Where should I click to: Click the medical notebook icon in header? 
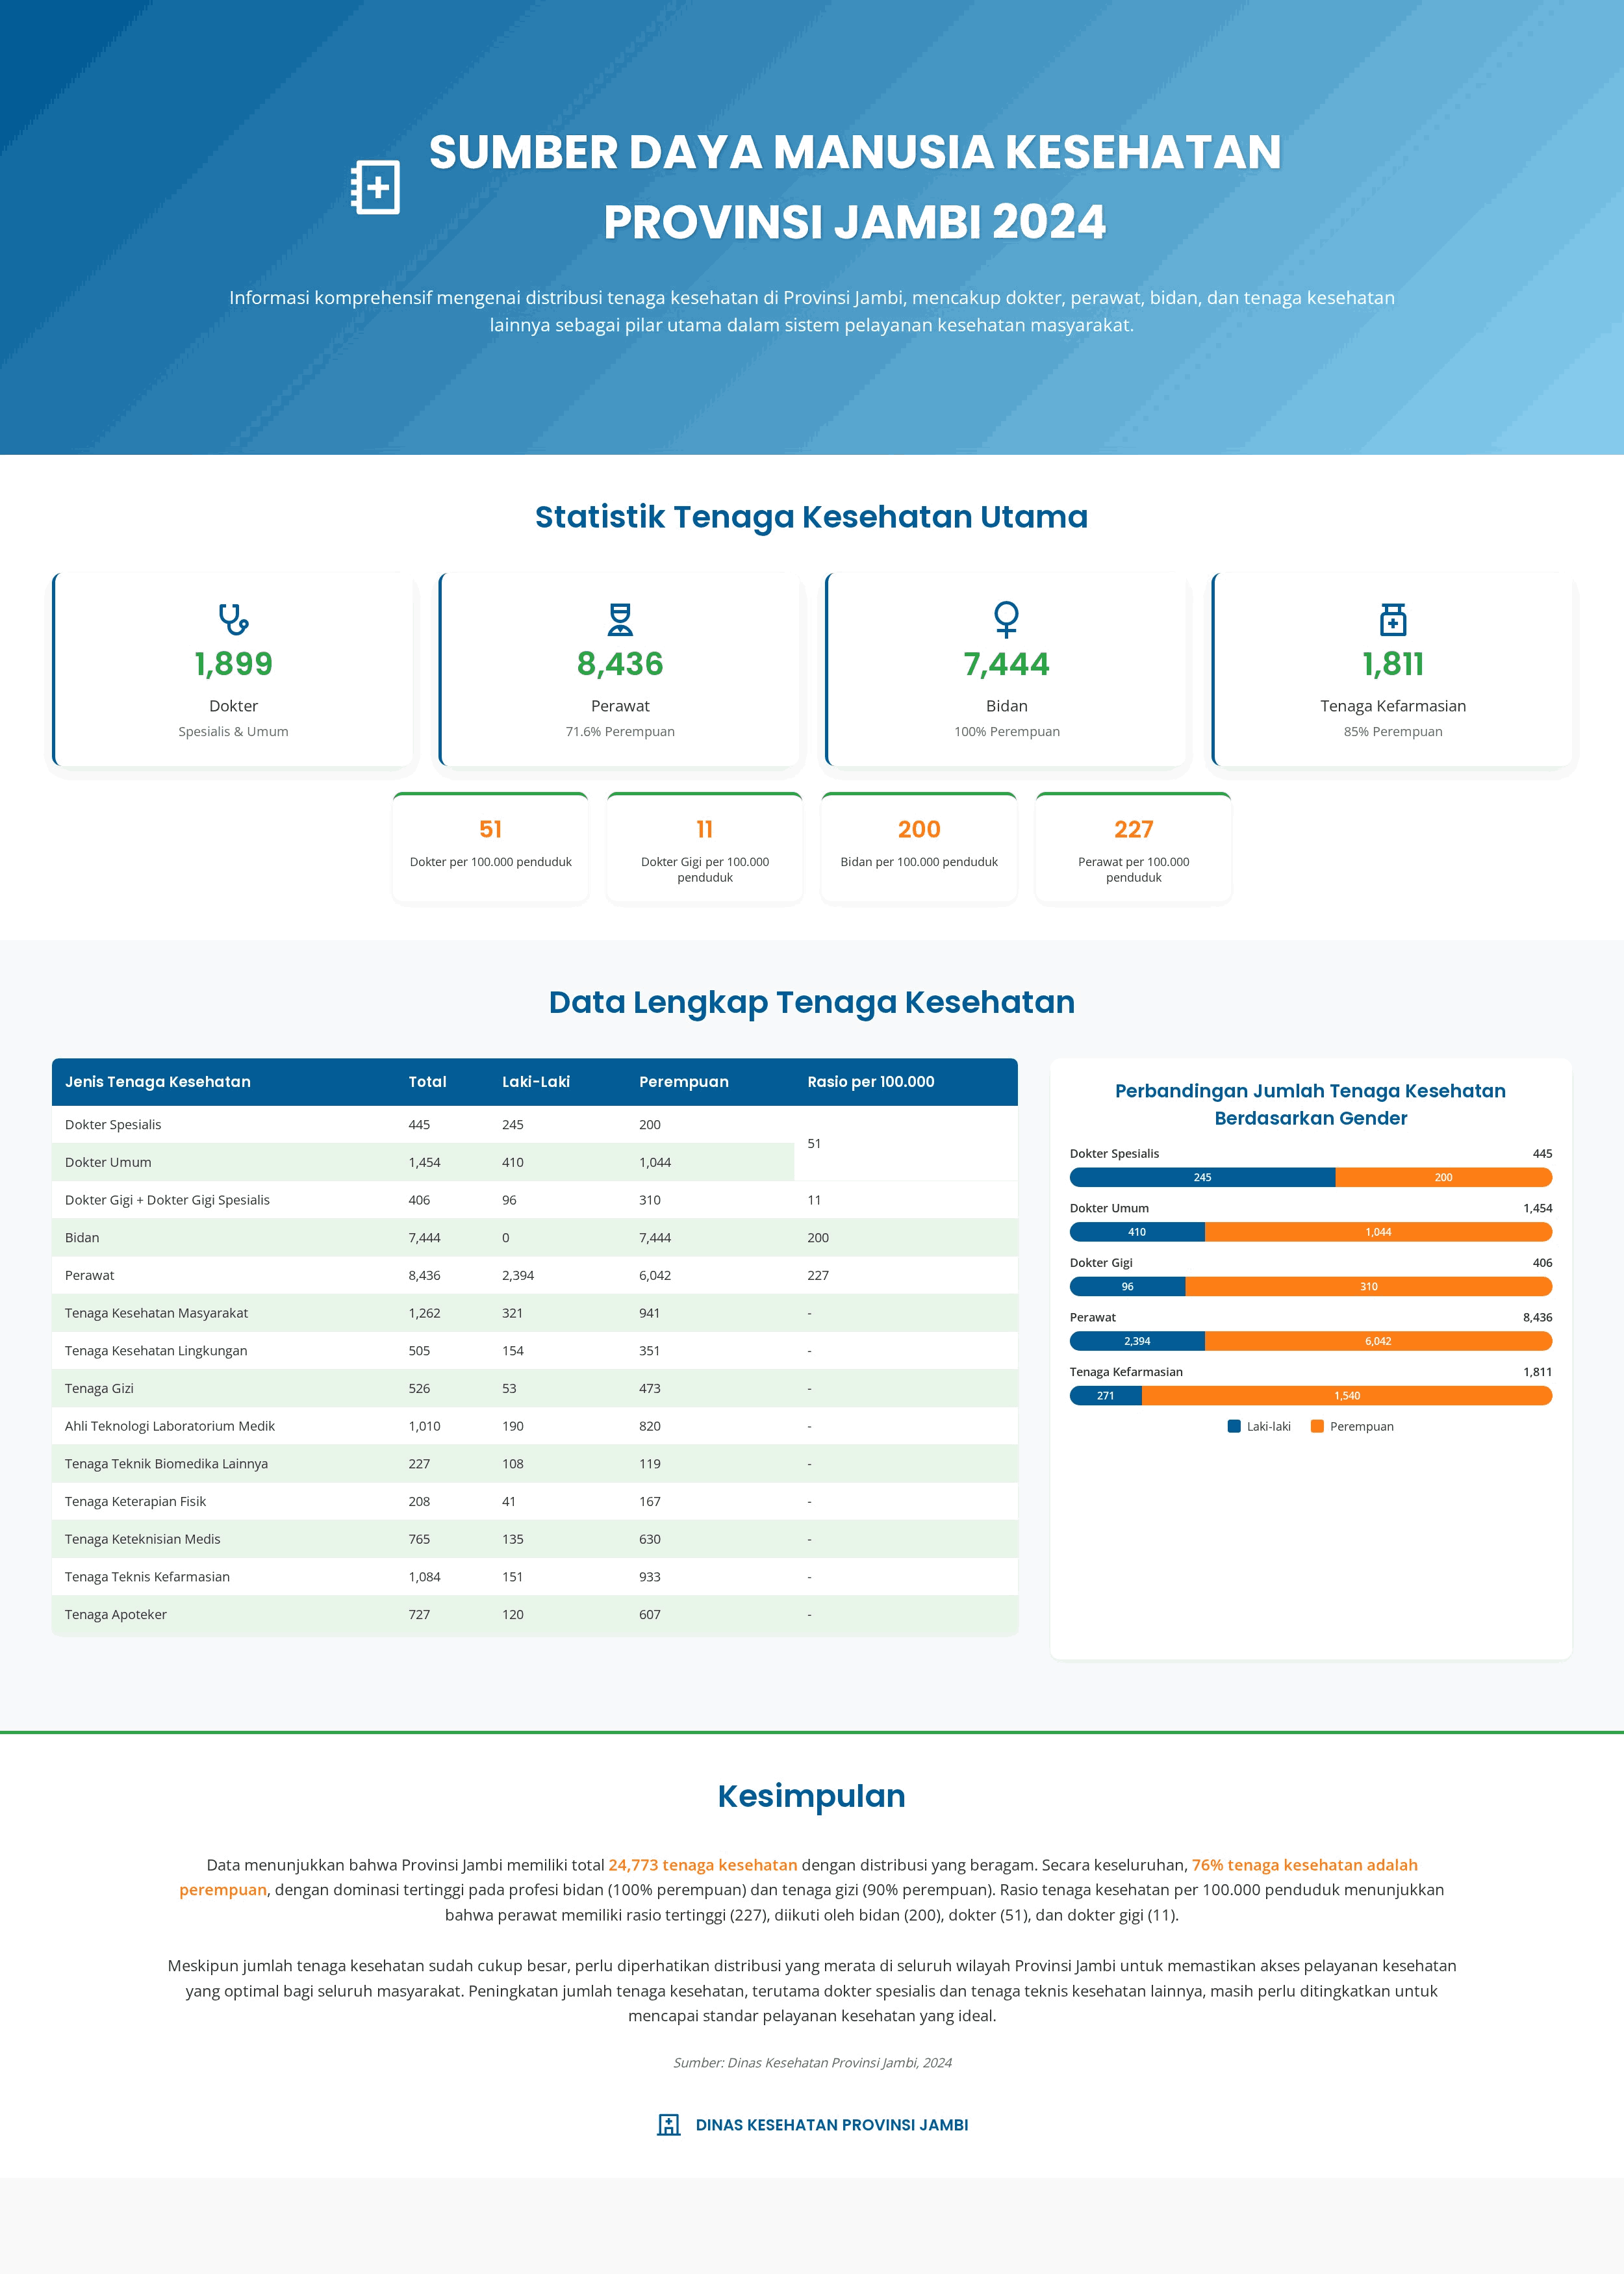(x=375, y=187)
